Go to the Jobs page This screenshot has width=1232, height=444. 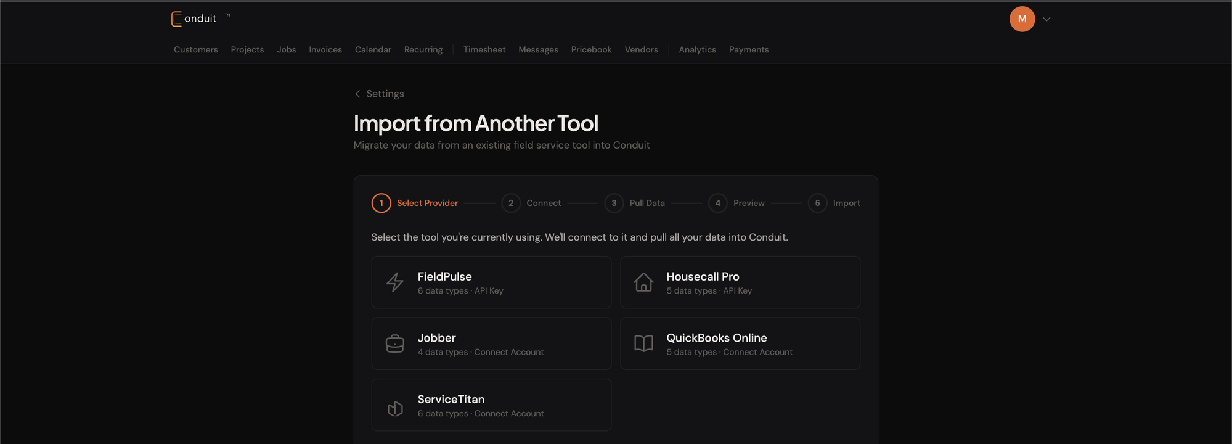[287, 50]
